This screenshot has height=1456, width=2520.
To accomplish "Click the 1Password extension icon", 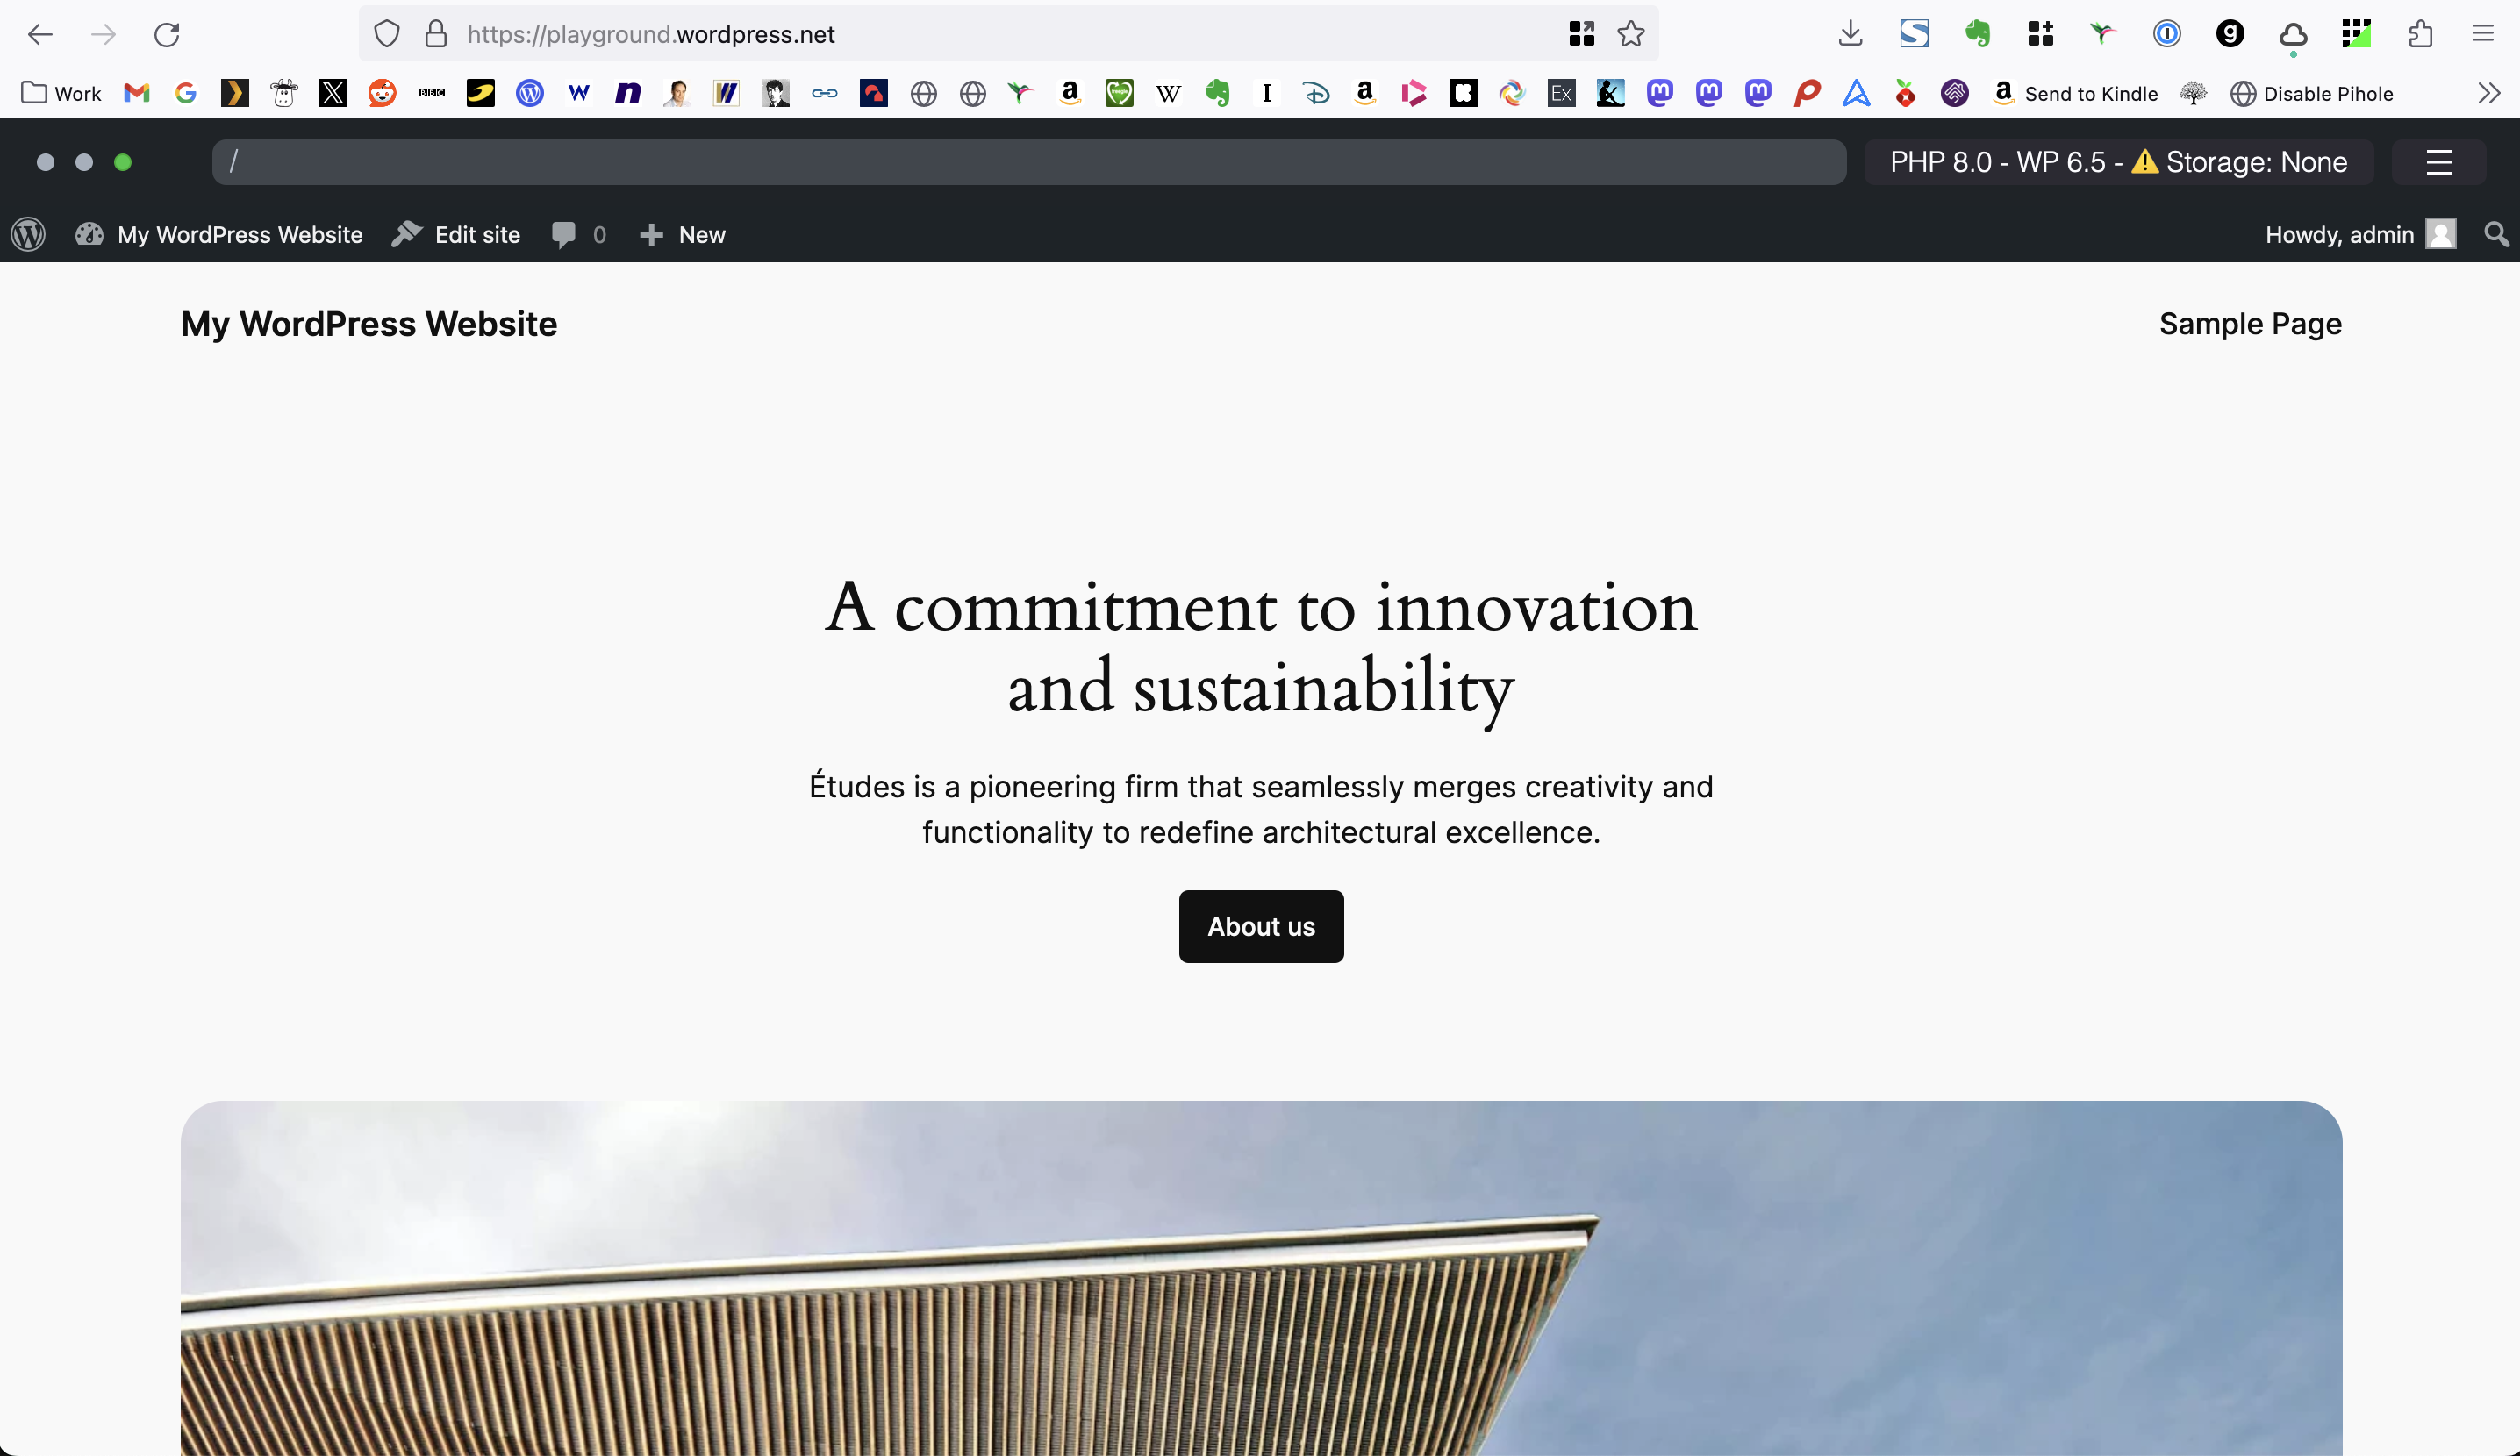I will pos(2166,34).
